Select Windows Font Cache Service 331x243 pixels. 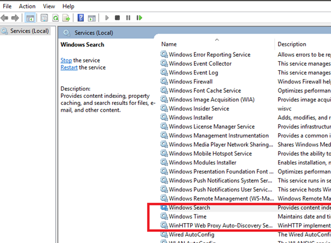205,91
